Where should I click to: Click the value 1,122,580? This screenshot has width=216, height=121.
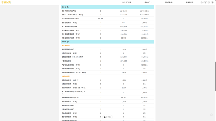(x=124, y=15)
